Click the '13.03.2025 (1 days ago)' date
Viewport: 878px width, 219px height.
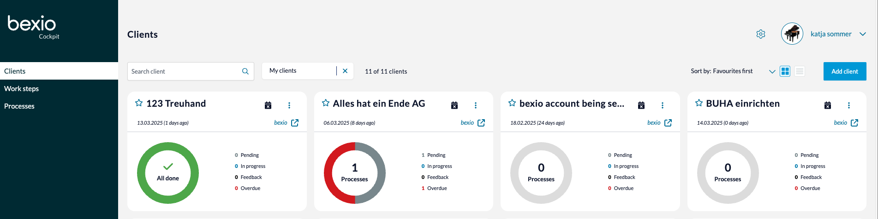163,123
